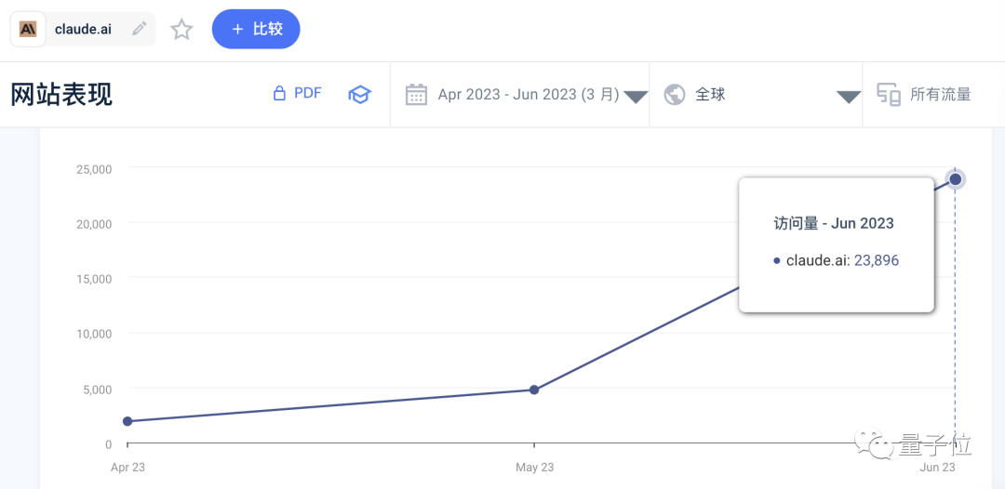Screen dimensions: 1005x489
Task: Select the Jun 2023 data point
Action: point(955,179)
